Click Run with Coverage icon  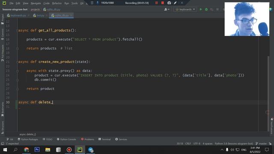(212, 9)
